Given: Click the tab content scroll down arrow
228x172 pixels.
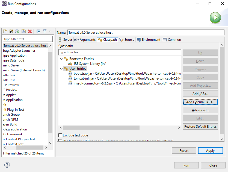Looking at the screenshot, I should 222,139.
